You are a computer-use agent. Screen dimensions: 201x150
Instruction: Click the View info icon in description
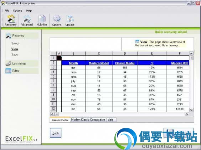[137, 41]
